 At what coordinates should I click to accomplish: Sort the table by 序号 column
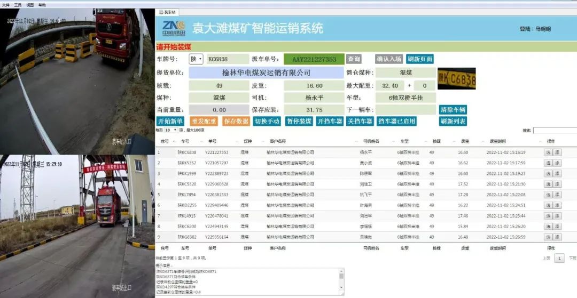[165, 141]
